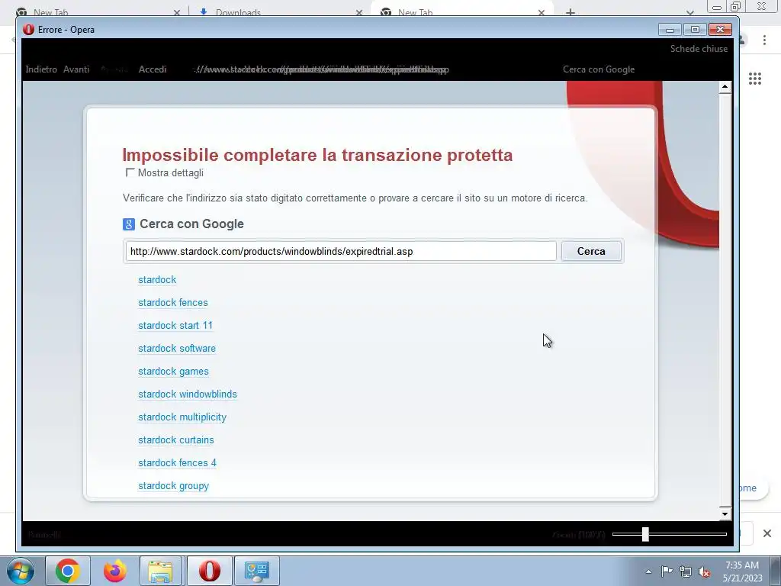Click the Avanti forward button
The width and height of the screenshot is (781, 586).
pos(76,69)
